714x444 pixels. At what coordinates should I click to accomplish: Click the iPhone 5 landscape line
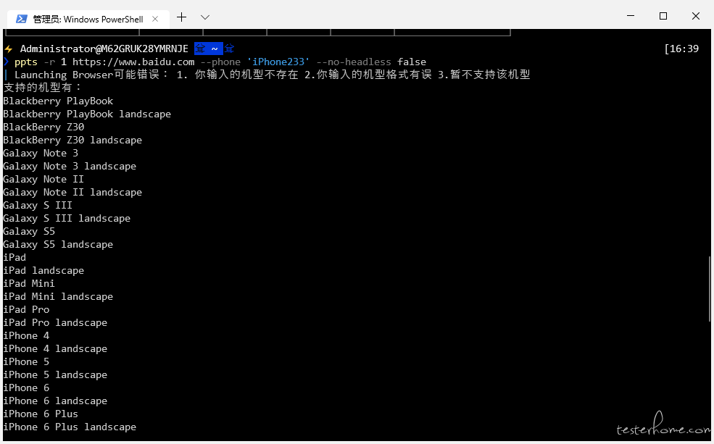pos(55,375)
